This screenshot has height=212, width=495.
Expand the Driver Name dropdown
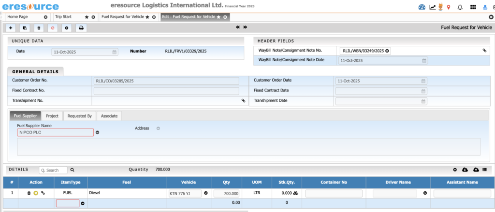(425, 193)
